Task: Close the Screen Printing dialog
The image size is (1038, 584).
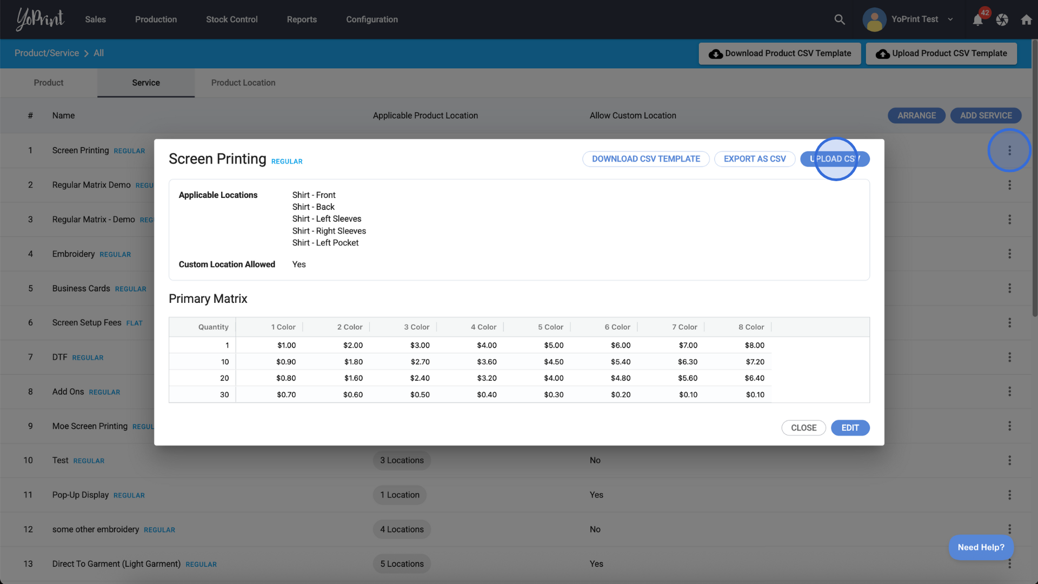Action: [803, 428]
